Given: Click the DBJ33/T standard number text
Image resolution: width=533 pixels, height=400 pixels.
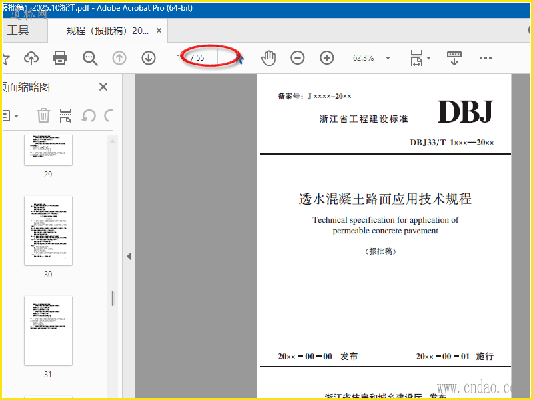Looking at the screenshot, I should 452,143.
